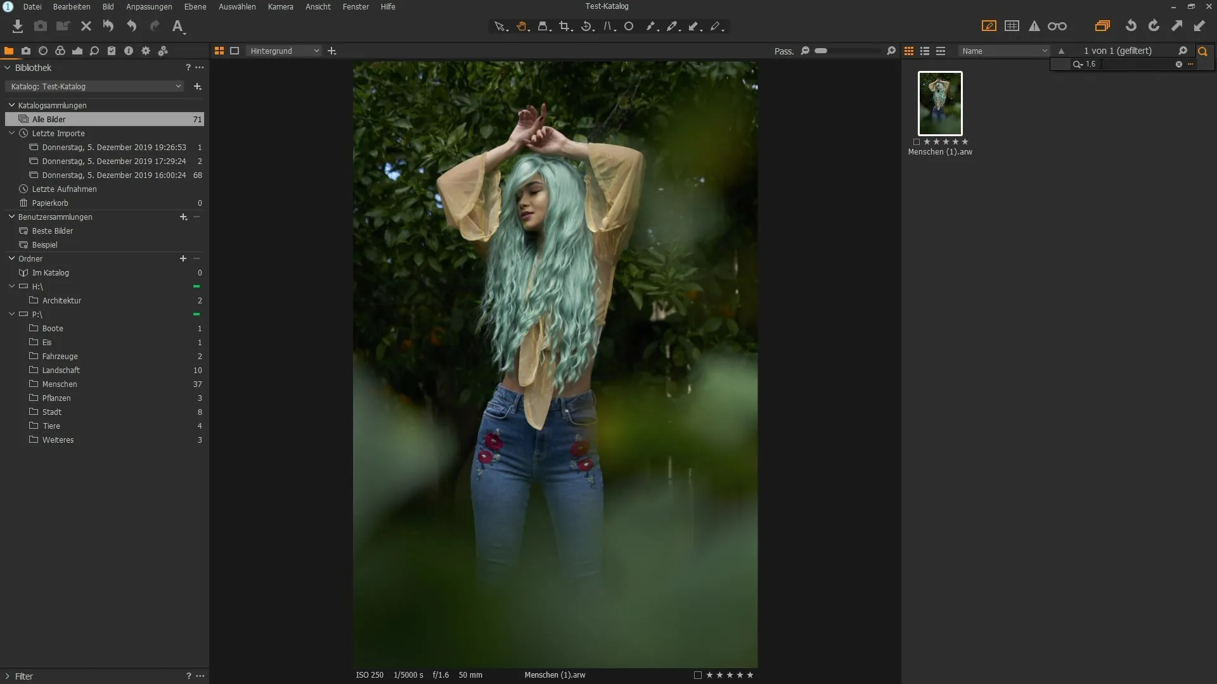Open the Metadata info tool tab

pos(129,51)
